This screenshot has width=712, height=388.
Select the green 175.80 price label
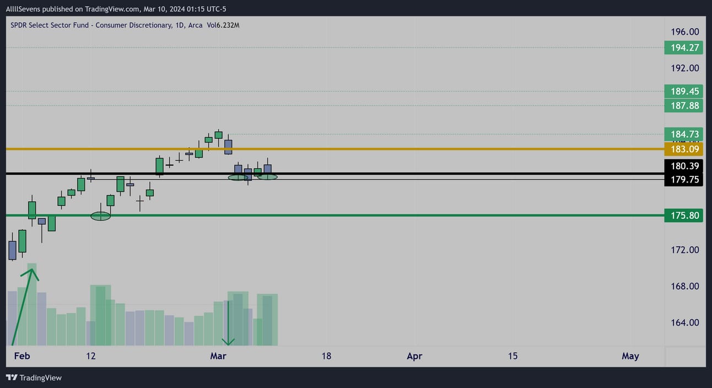(684, 215)
